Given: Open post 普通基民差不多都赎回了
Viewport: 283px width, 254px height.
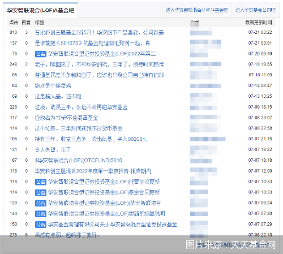Looking at the screenshot, I should (x=99, y=75).
